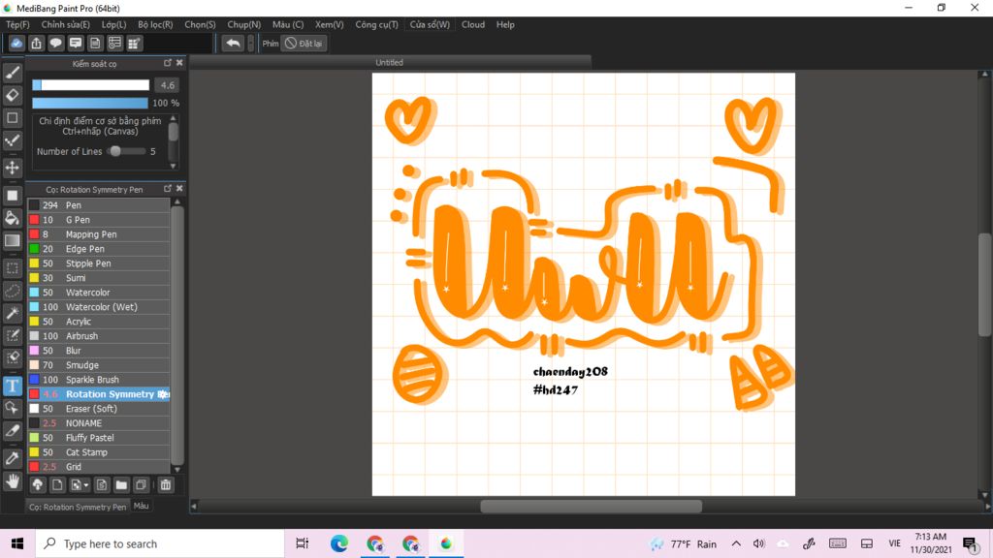Viewport: 993px width, 558px height.
Task: Open the Lớp(L) menu
Action: pos(114,24)
